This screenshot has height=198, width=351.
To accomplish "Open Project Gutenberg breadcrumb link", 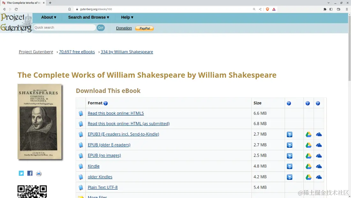I will pyautogui.click(x=36, y=52).
